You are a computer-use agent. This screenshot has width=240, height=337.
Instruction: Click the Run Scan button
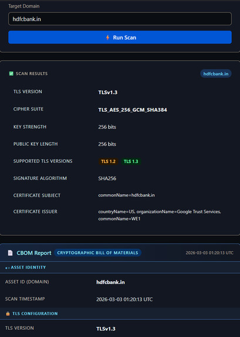(x=120, y=38)
